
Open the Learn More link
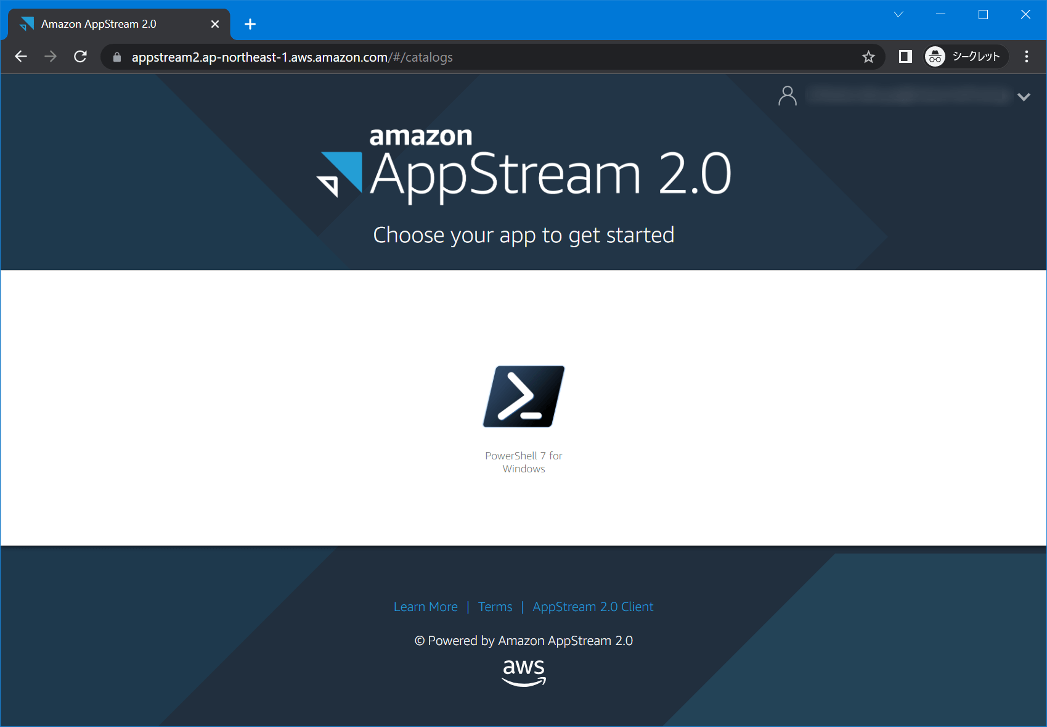pyautogui.click(x=426, y=607)
